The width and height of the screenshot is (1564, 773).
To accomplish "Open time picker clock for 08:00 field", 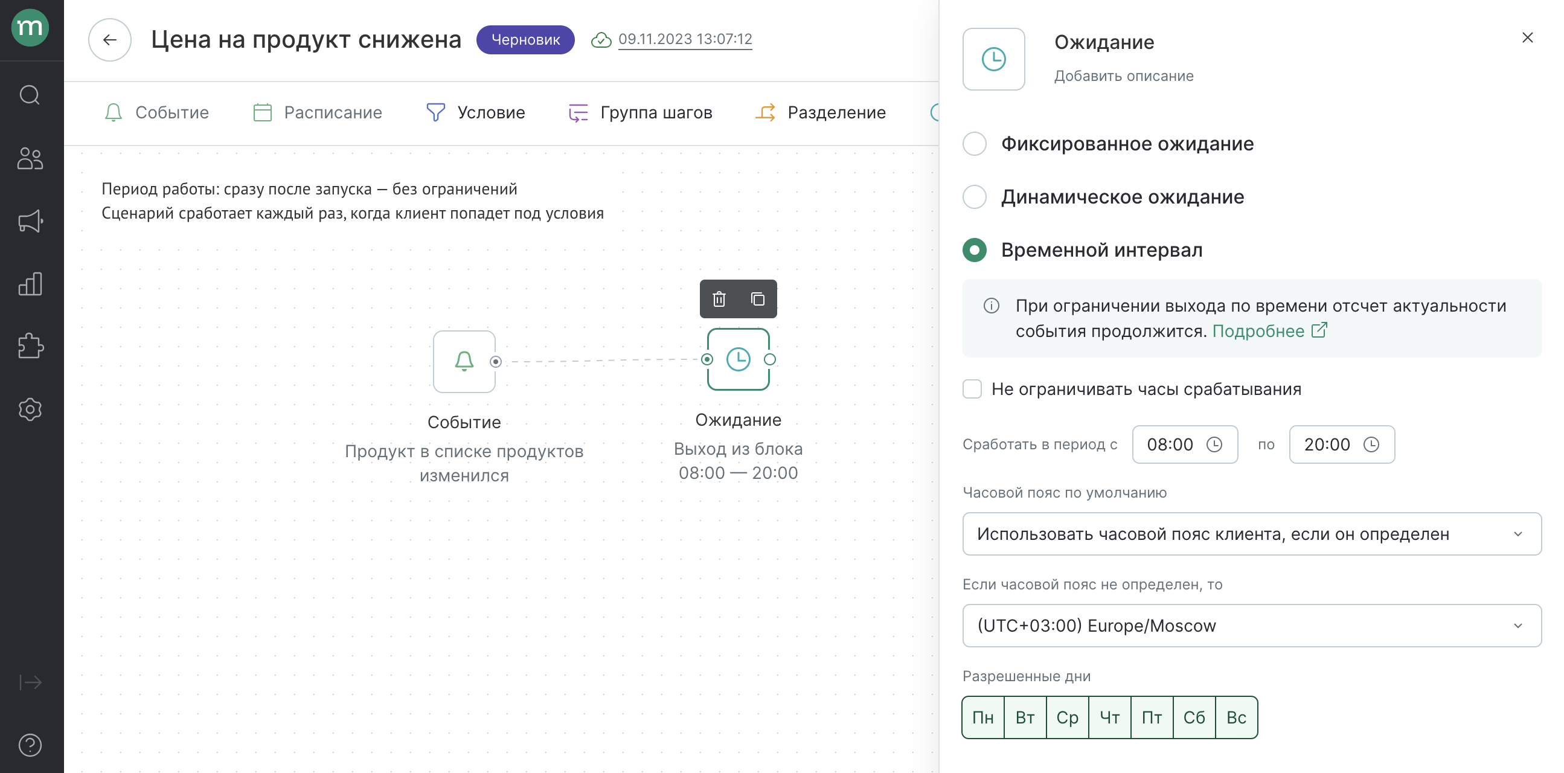I will tap(1214, 445).
